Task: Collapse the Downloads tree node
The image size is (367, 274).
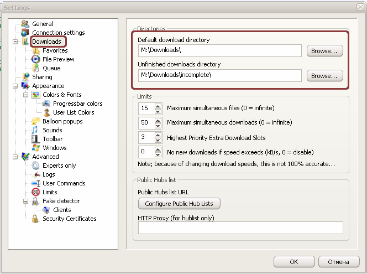Action: pos(15,42)
